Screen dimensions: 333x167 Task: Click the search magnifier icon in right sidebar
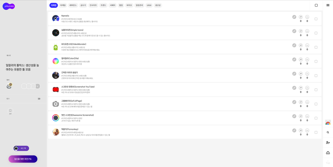click(x=328, y=132)
